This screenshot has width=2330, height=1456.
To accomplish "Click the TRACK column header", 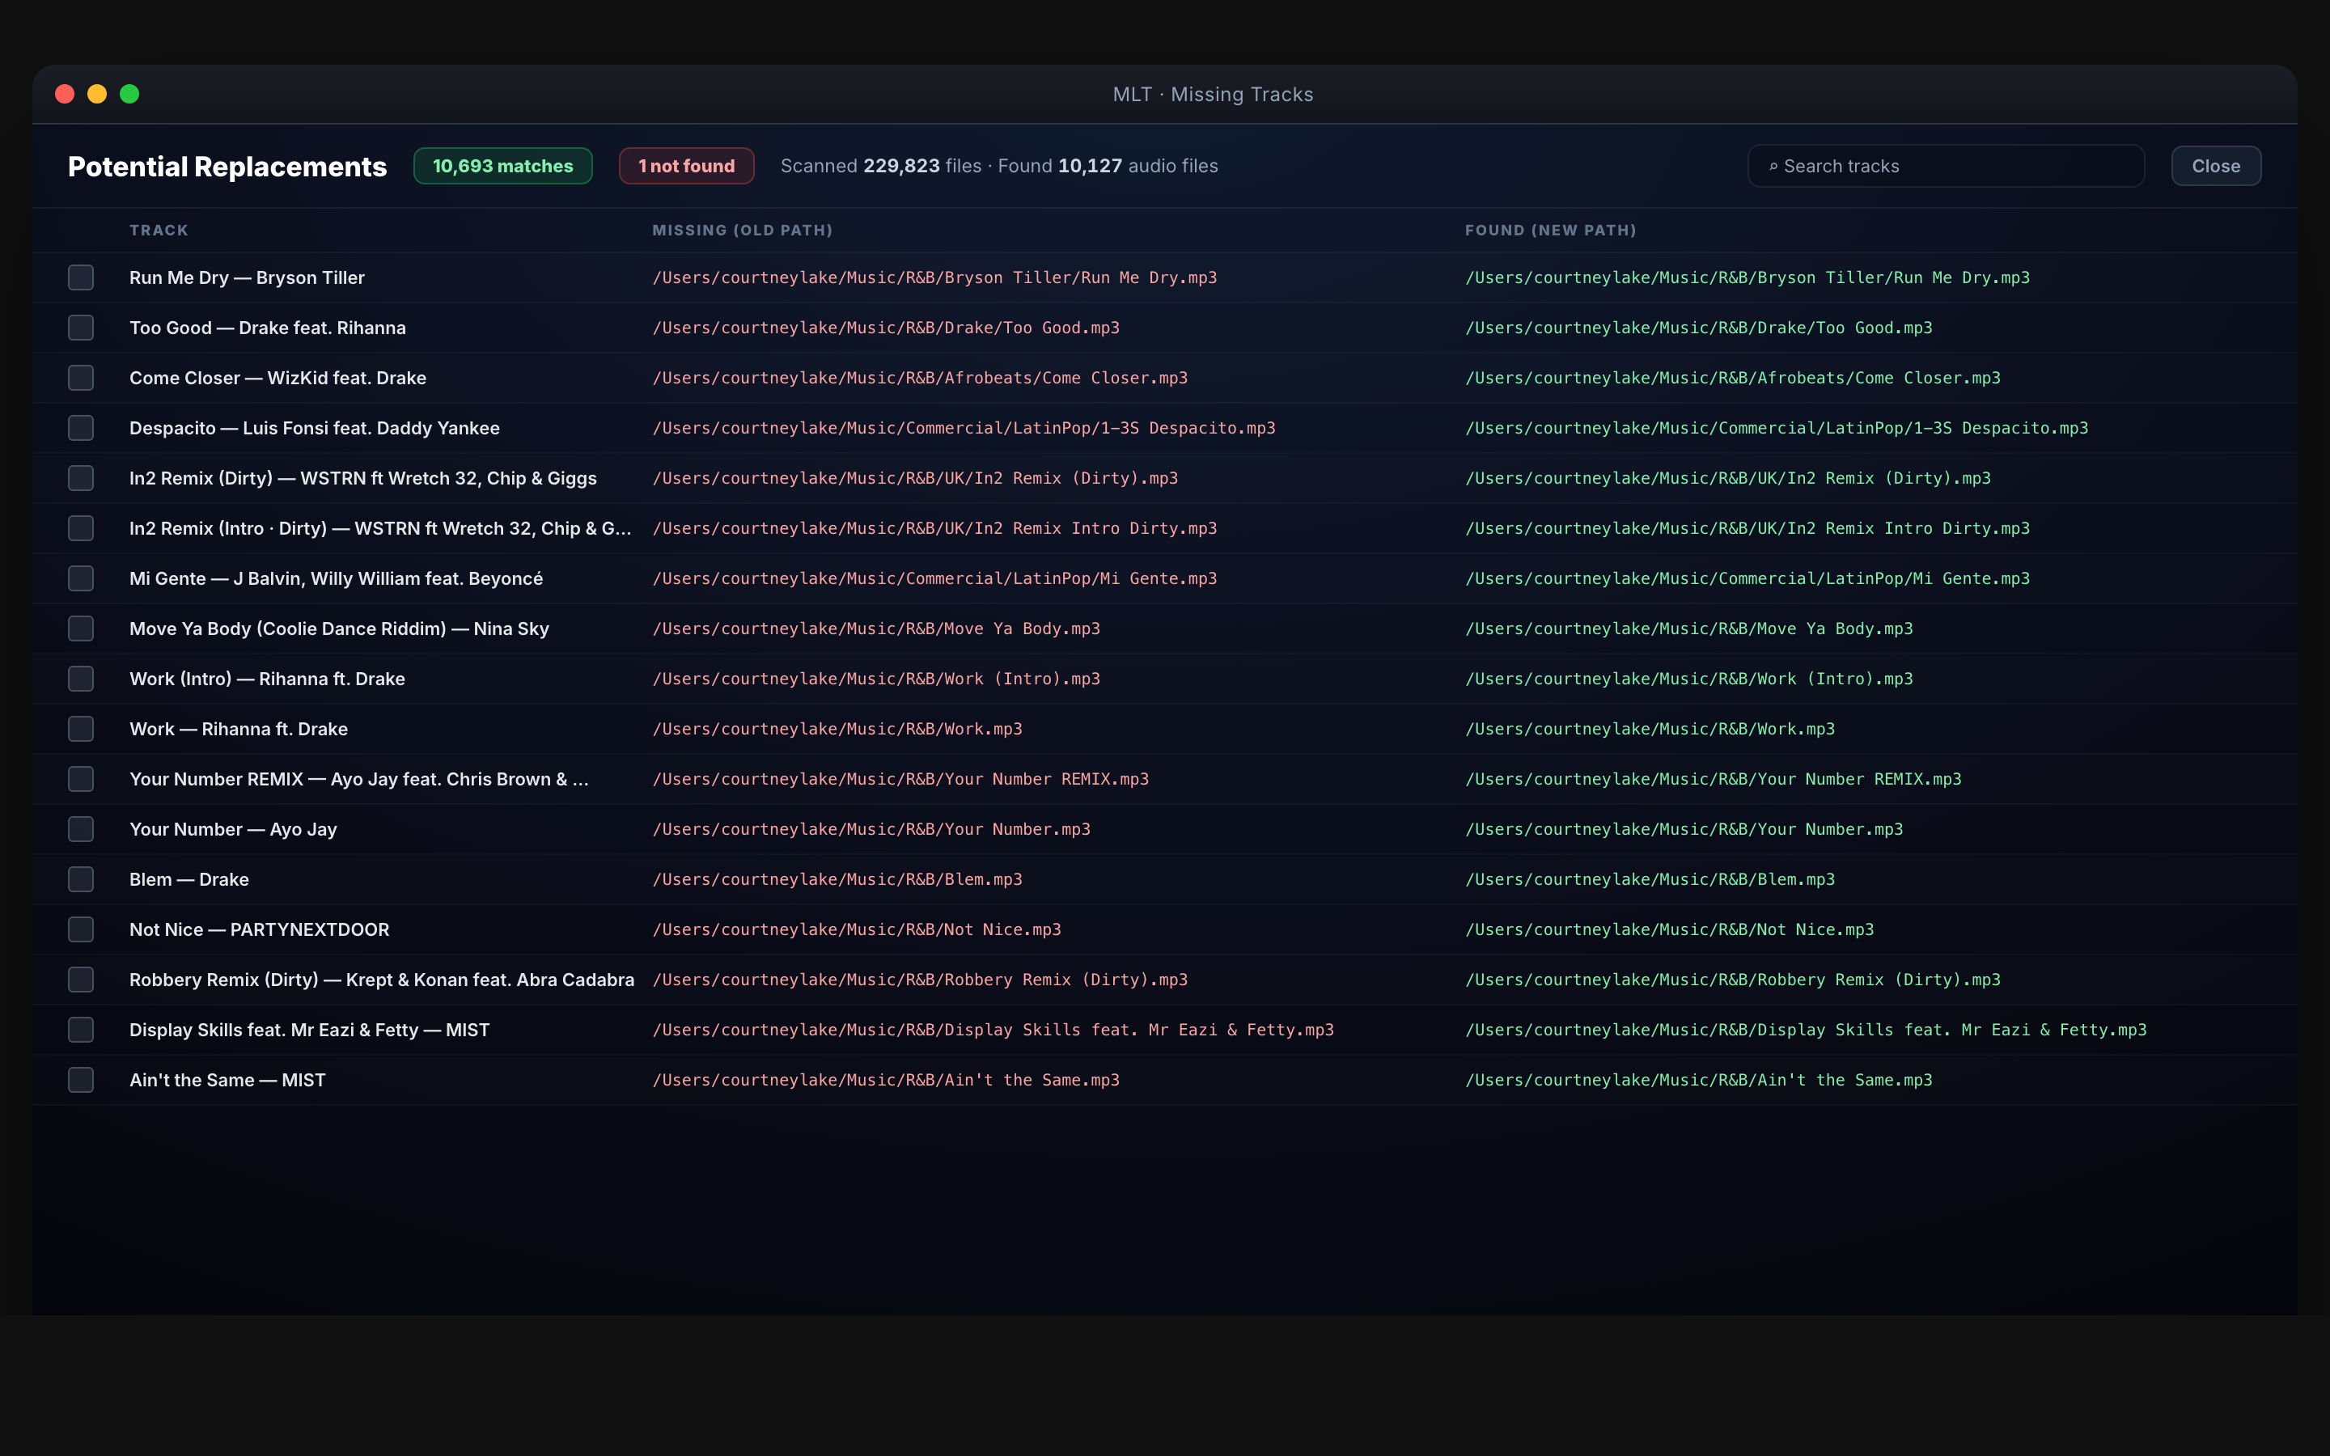I will (159, 231).
